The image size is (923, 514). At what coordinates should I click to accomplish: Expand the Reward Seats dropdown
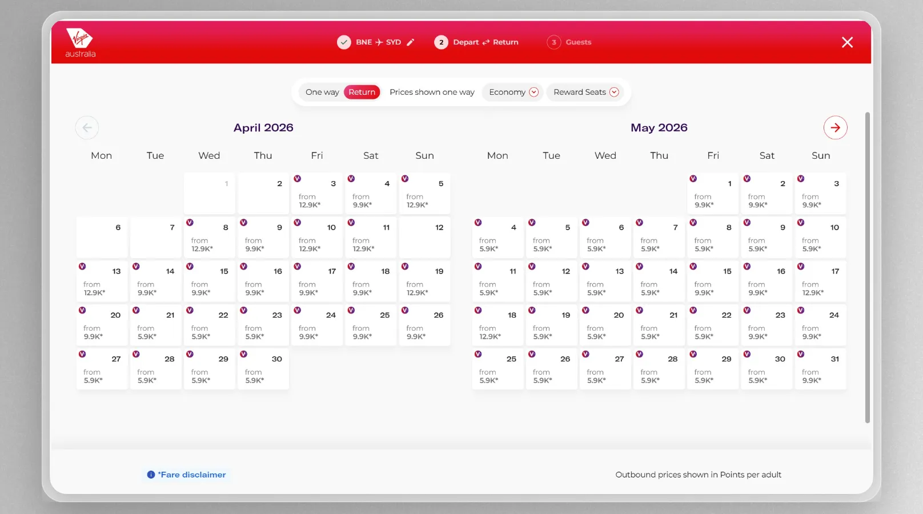click(586, 92)
